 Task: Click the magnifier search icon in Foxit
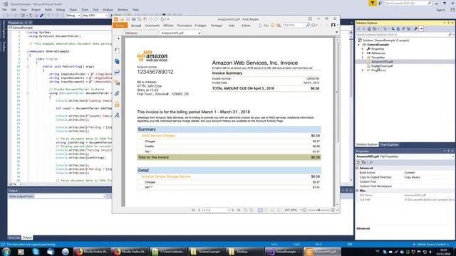pyautogui.click(x=308, y=26)
